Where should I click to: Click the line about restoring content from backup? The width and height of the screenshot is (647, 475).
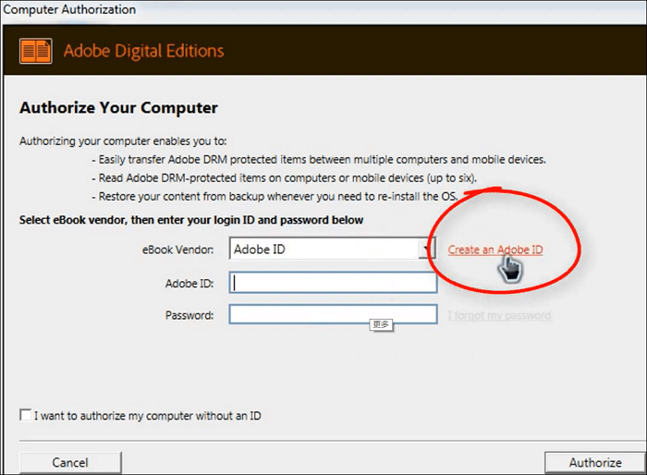click(x=275, y=197)
